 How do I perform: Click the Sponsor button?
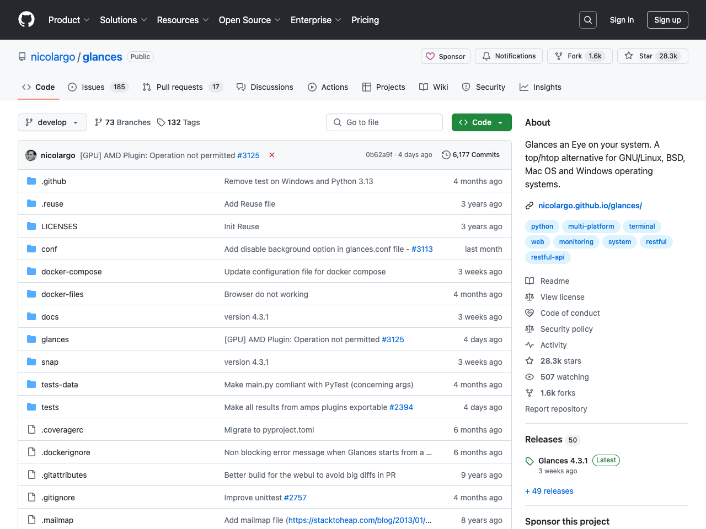tap(446, 56)
